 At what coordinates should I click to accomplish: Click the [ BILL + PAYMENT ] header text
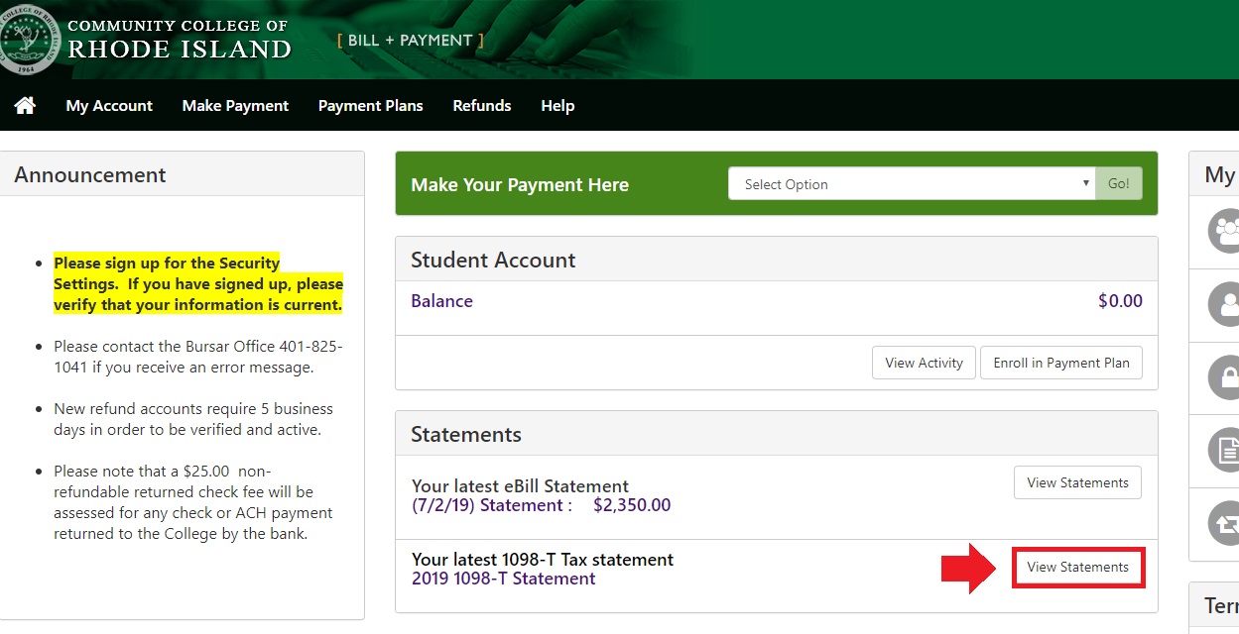tap(411, 41)
